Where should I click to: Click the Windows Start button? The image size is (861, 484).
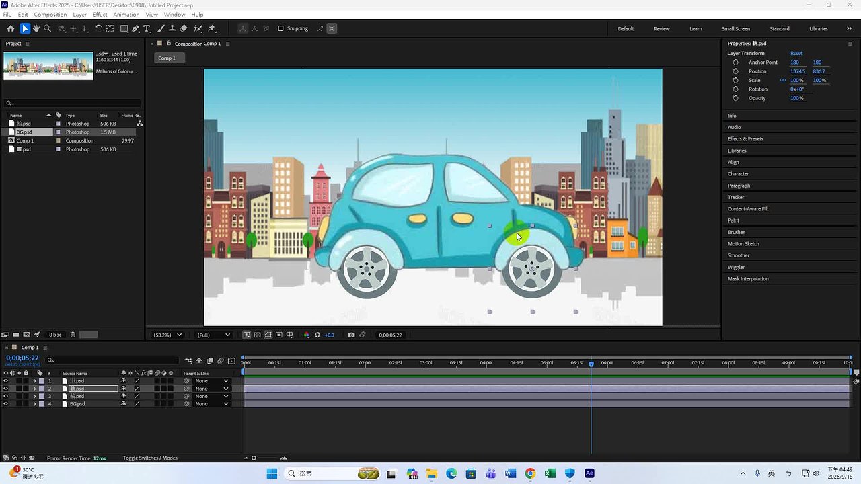pyautogui.click(x=272, y=473)
